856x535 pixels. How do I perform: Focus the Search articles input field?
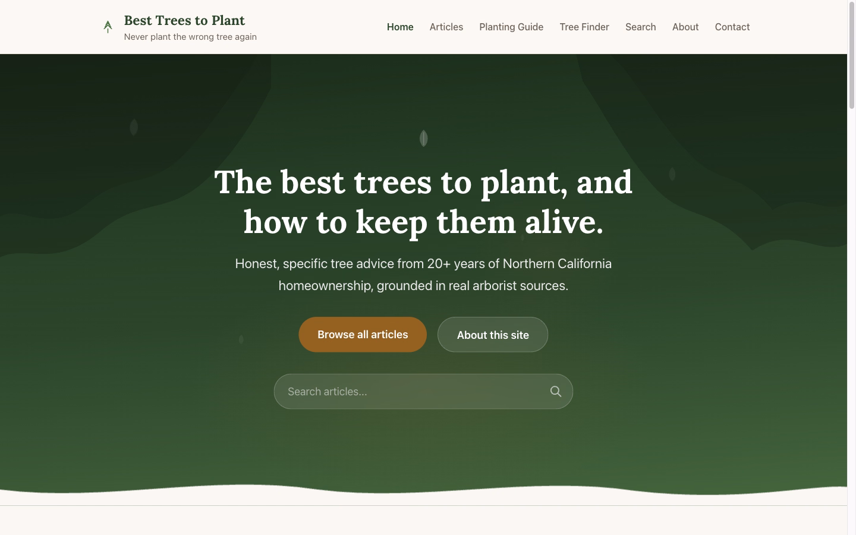423,391
